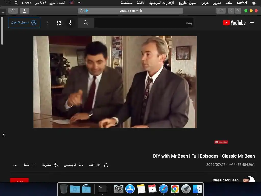
Task: Open App Store from the Dock
Action: pos(130,189)
